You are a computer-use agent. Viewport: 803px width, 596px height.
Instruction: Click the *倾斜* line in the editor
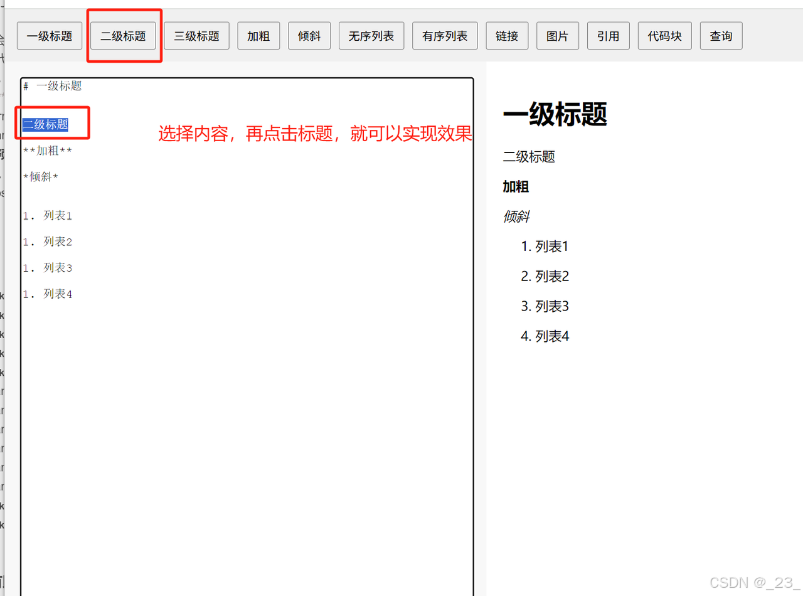tap(41, 177)
